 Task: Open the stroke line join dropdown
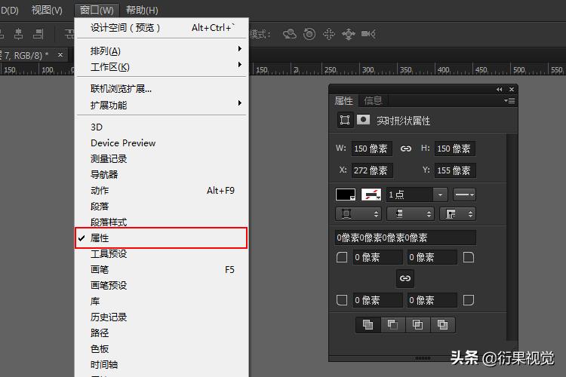tap(457, 214)
